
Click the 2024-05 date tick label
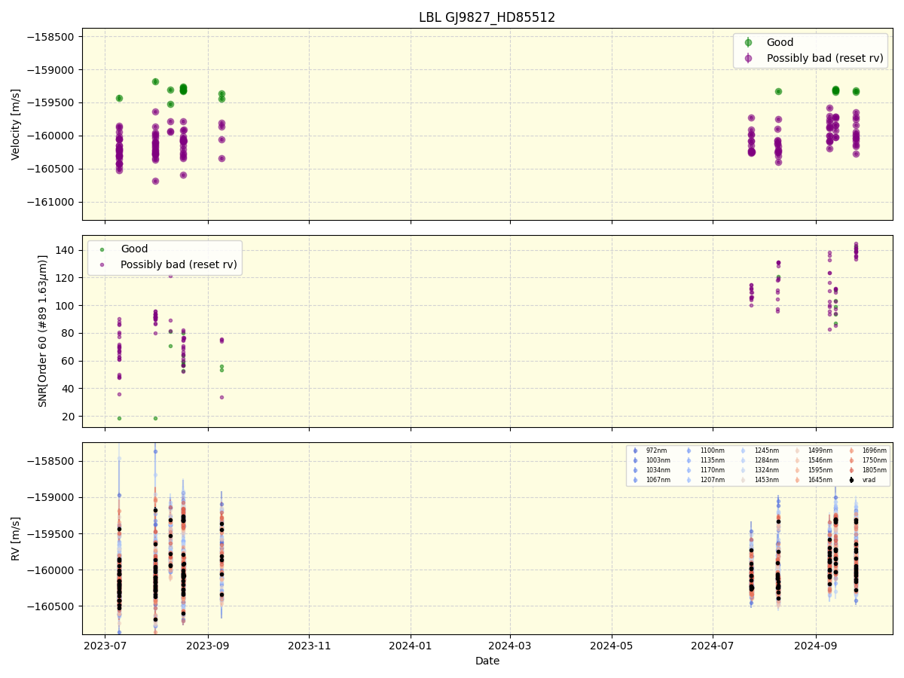coord(612,645)
